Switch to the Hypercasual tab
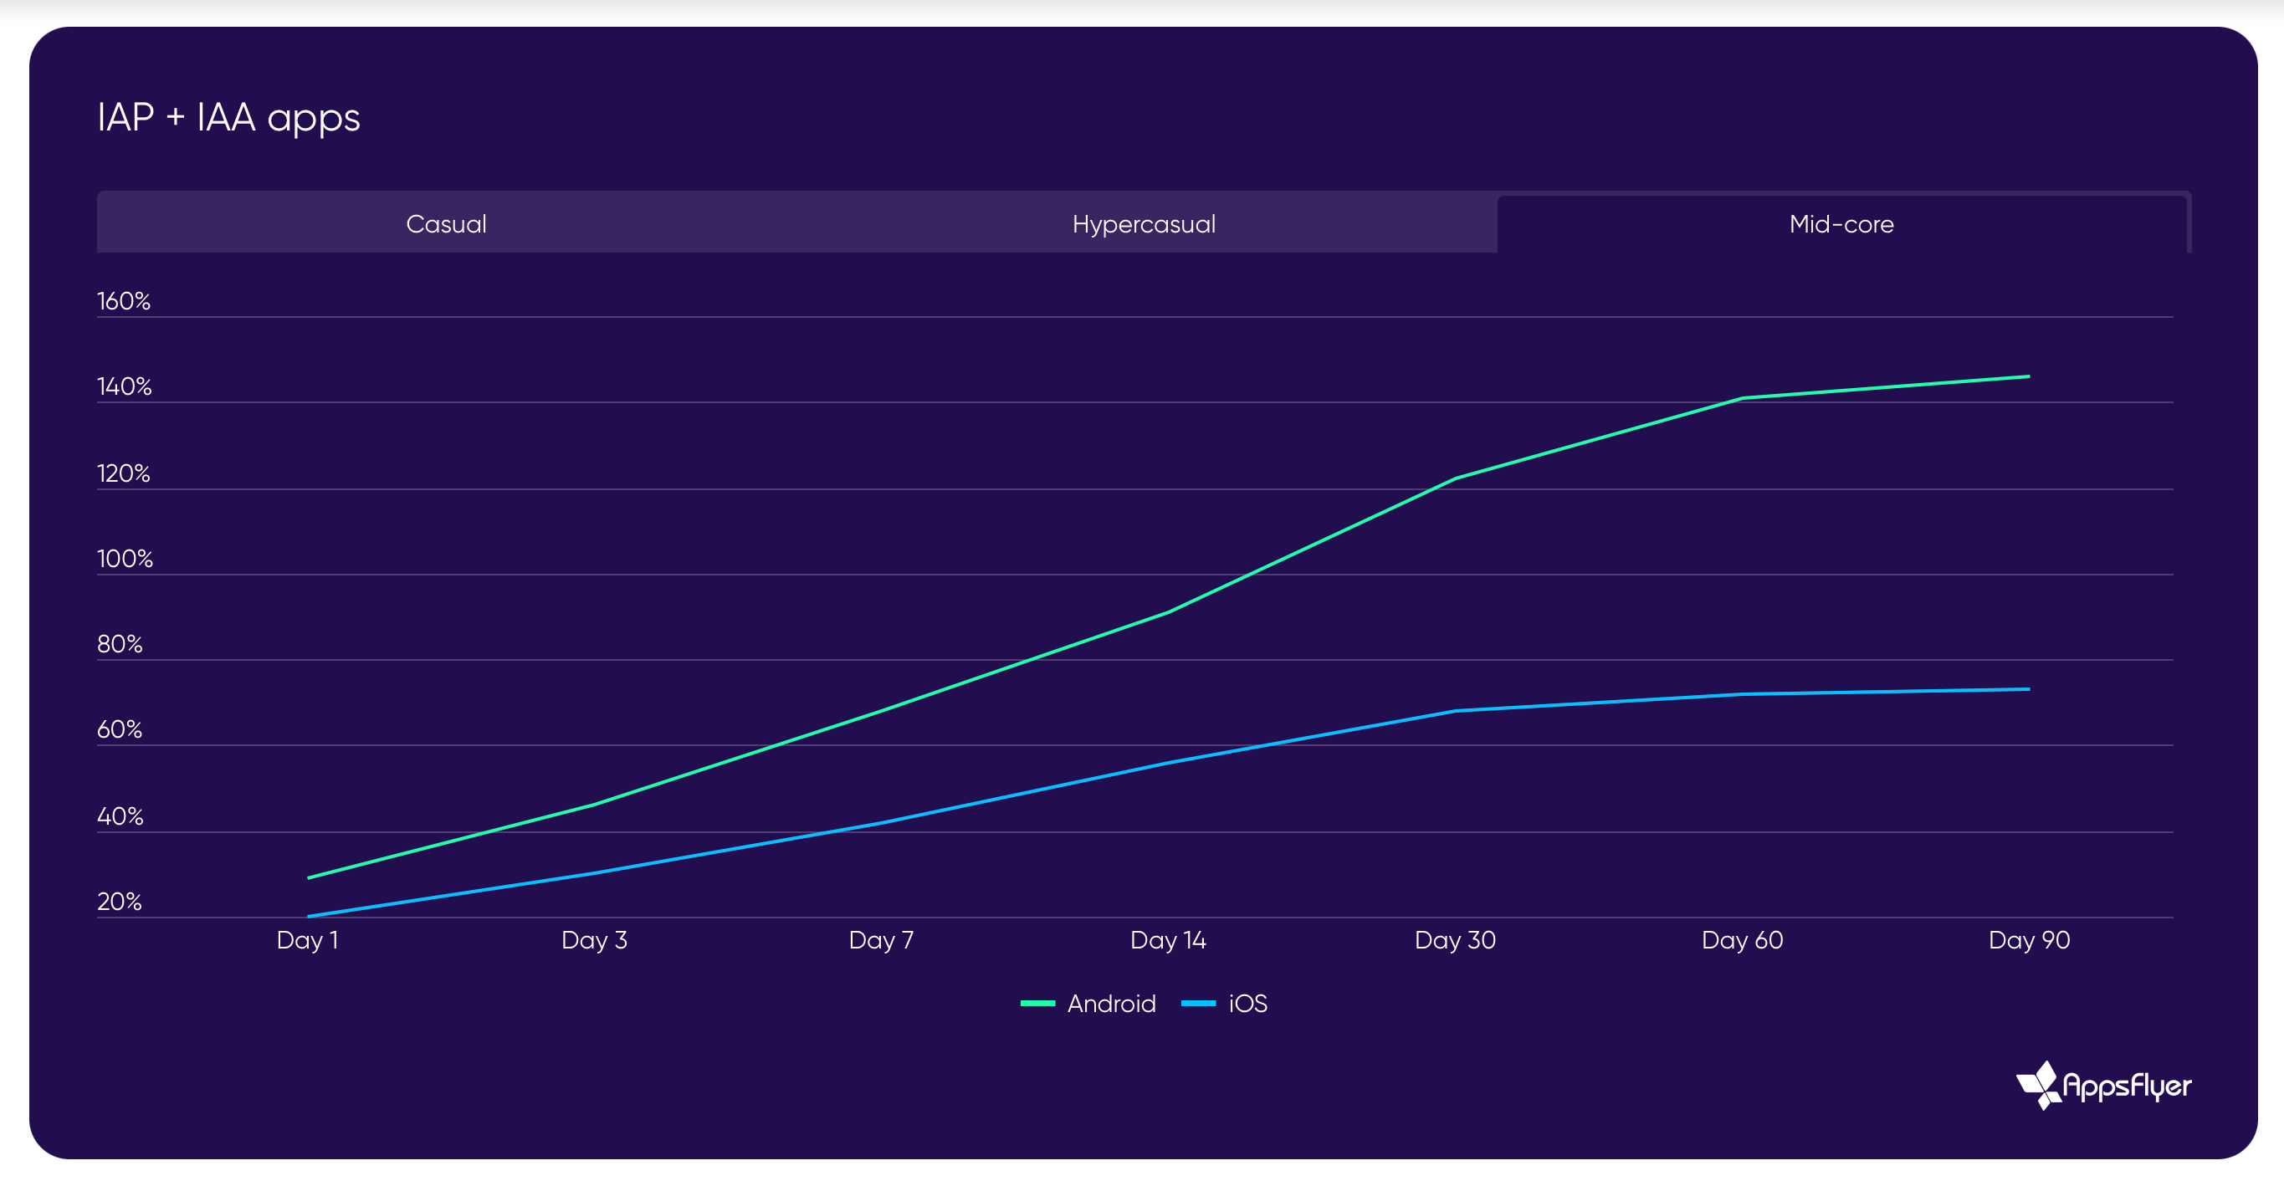 (x=1143, y=223)
